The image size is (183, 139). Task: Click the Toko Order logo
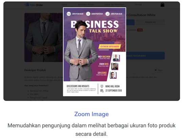(34, 5)
